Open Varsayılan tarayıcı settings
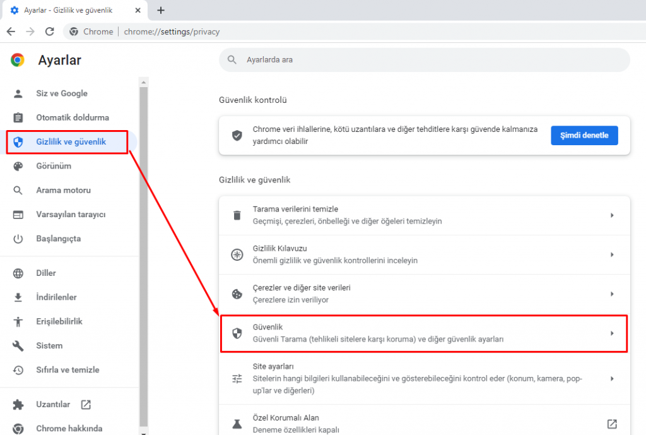The height and width of the screenshot is (435, 646). 70,215
